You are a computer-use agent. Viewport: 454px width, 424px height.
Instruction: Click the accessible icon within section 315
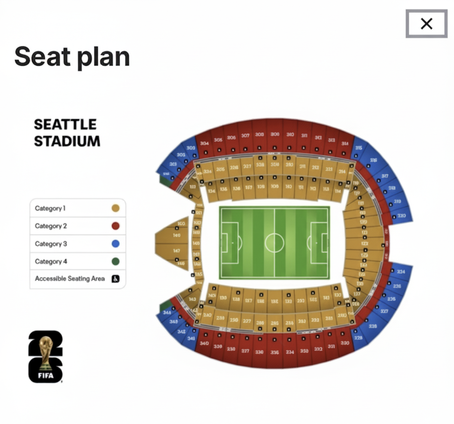356,156
